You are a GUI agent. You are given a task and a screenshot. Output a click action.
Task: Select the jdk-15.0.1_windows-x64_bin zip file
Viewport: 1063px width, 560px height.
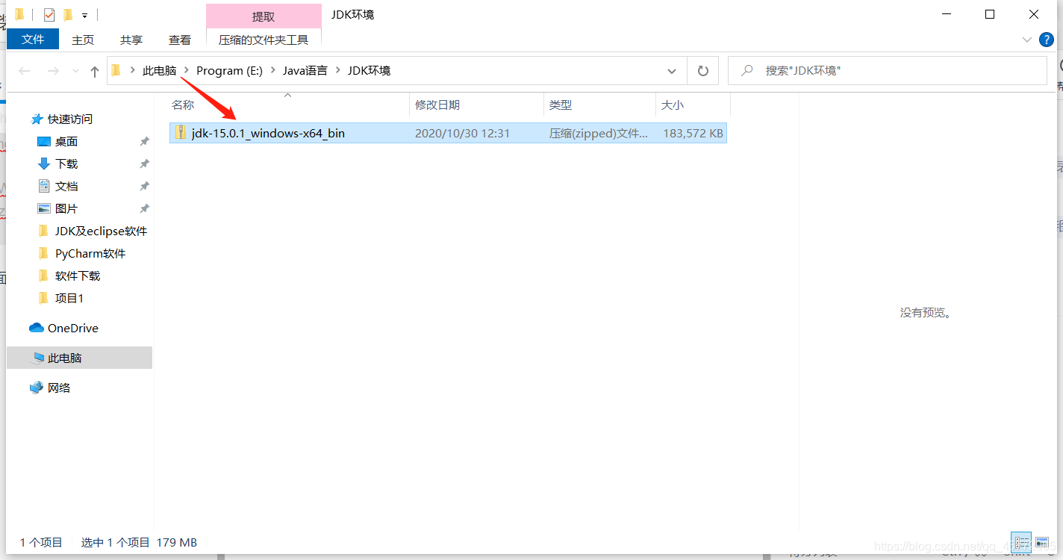point(448,134)
